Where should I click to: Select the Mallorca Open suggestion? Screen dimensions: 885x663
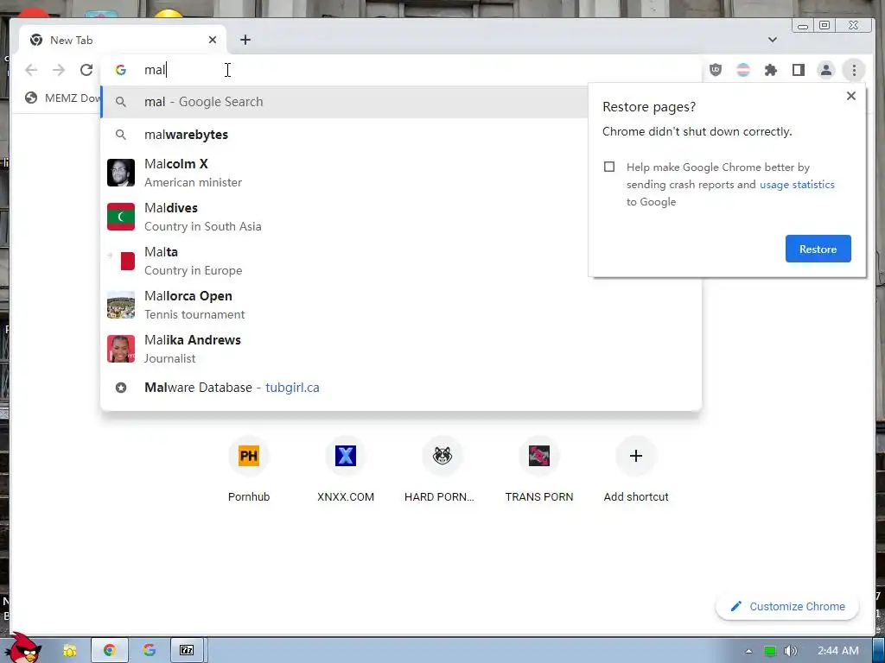tap(401, 305)
